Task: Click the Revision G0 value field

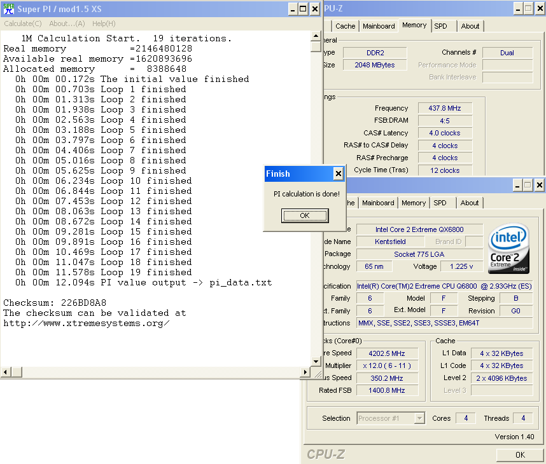Action: tap(516, 311)
